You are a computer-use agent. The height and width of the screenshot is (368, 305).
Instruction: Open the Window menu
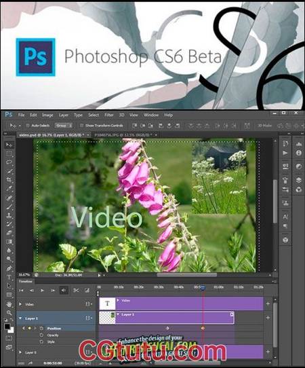click(151, 115)
